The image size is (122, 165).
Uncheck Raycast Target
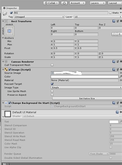[52, 84]
